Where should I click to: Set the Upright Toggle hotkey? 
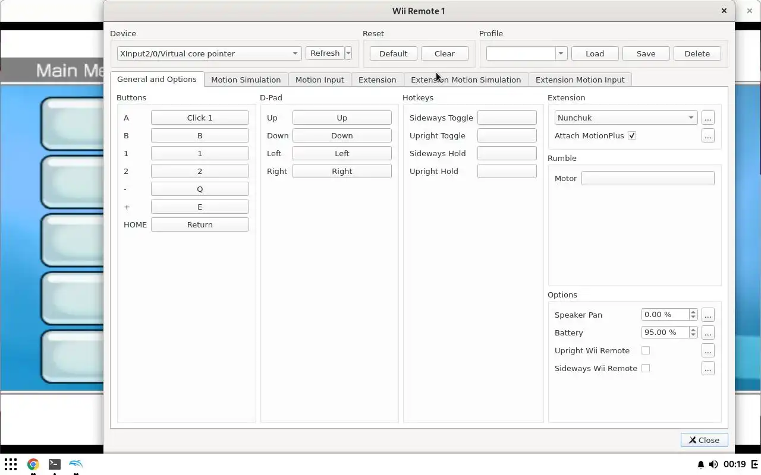507,135
